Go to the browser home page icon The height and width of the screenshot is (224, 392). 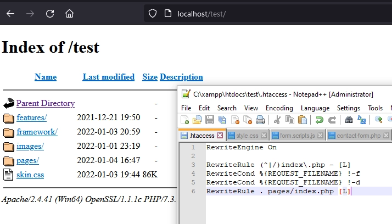click(69, 14)
